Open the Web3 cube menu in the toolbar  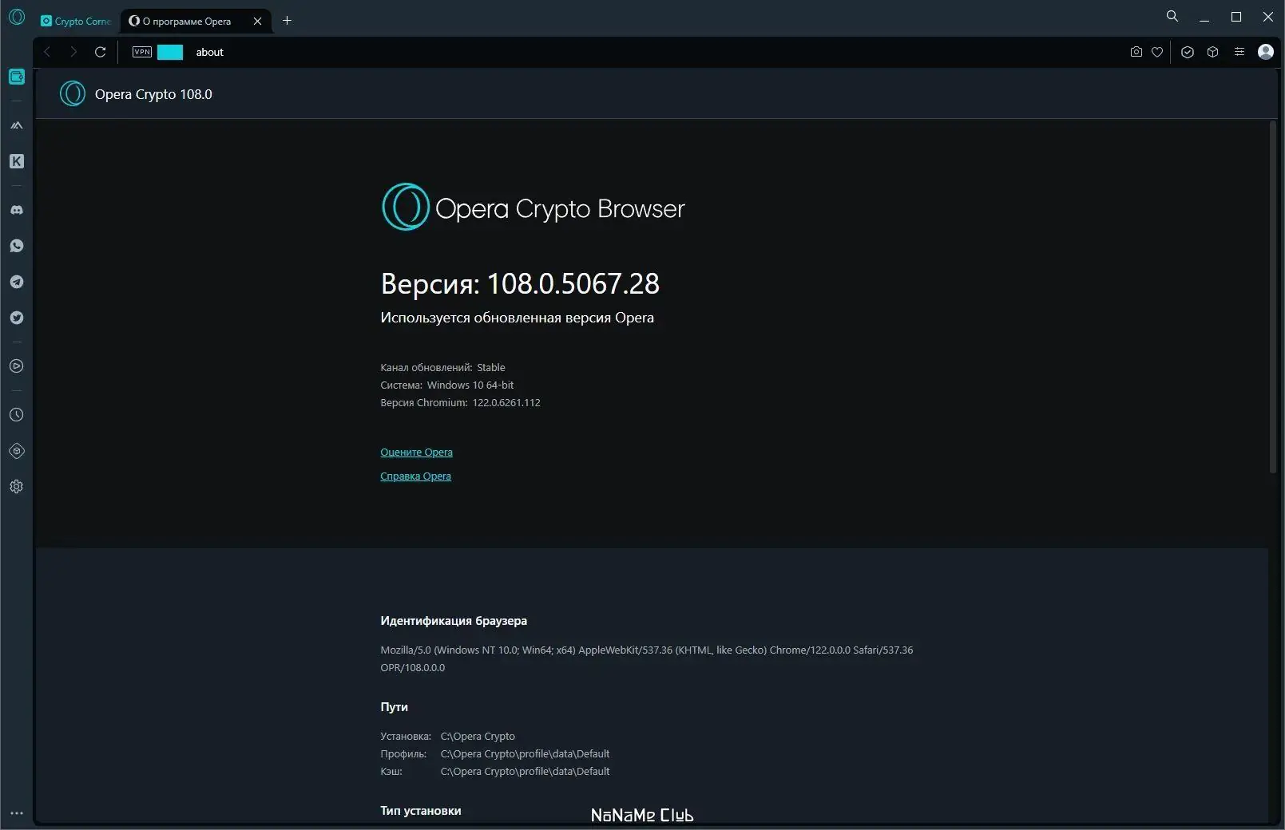tap(1213, 52)
